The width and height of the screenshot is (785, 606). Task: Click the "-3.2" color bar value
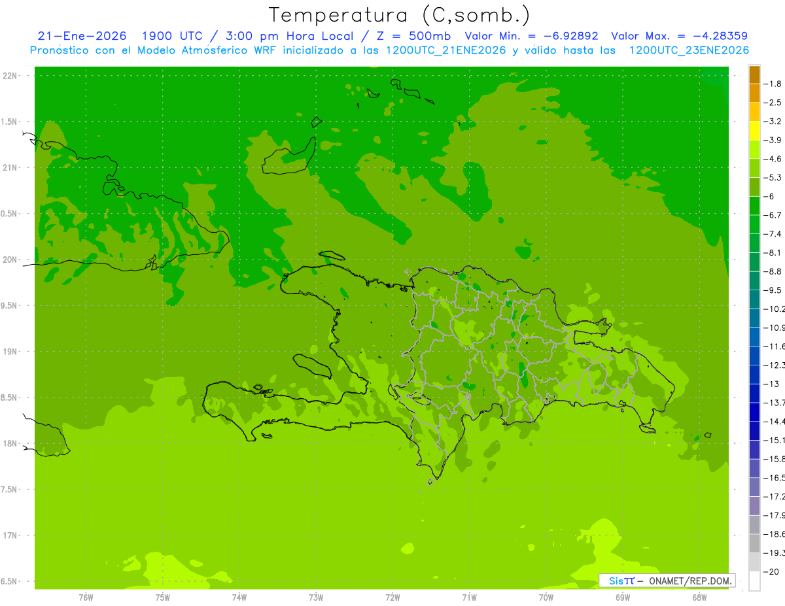(773, 122)
